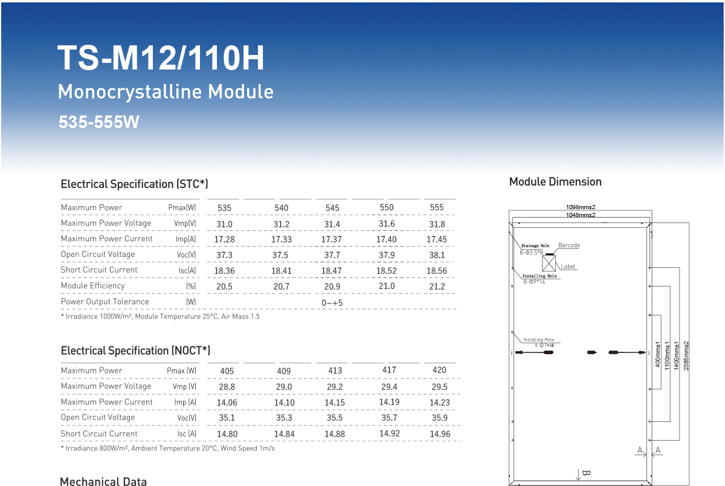Select the Installing Hole 8-Φ9*14 annotation
This screenshot has height=486, width=725.
pyautogui.click(x=540, y=279)
